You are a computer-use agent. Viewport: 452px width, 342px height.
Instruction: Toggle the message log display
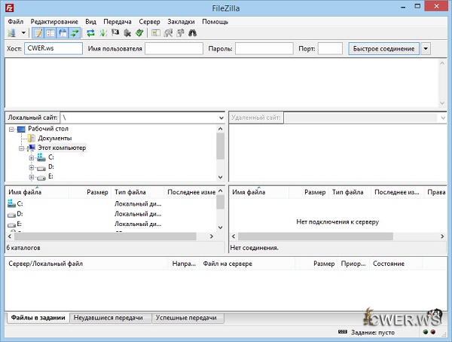point(38,33)
